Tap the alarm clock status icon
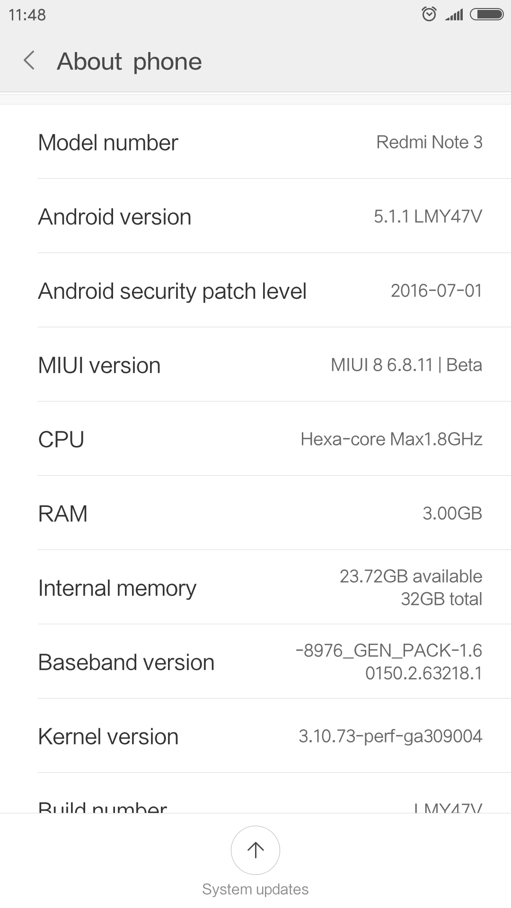The image size is (511, 908). click(x=429, y=15)
